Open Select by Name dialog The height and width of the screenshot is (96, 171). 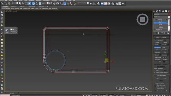pyautogui.click(x=23, y=3)
